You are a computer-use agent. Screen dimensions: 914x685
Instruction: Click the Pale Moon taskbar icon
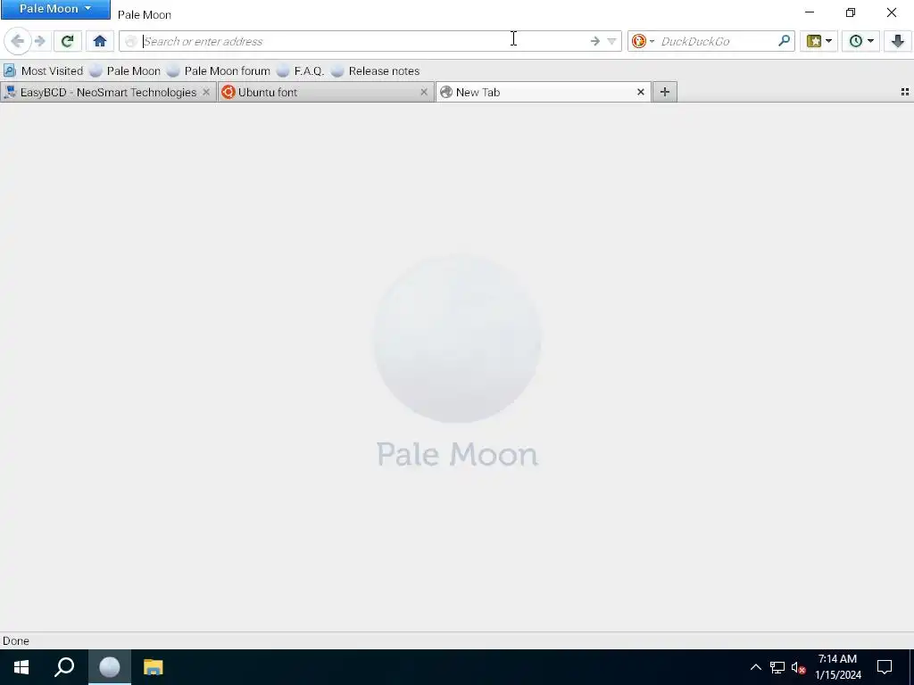110,667
